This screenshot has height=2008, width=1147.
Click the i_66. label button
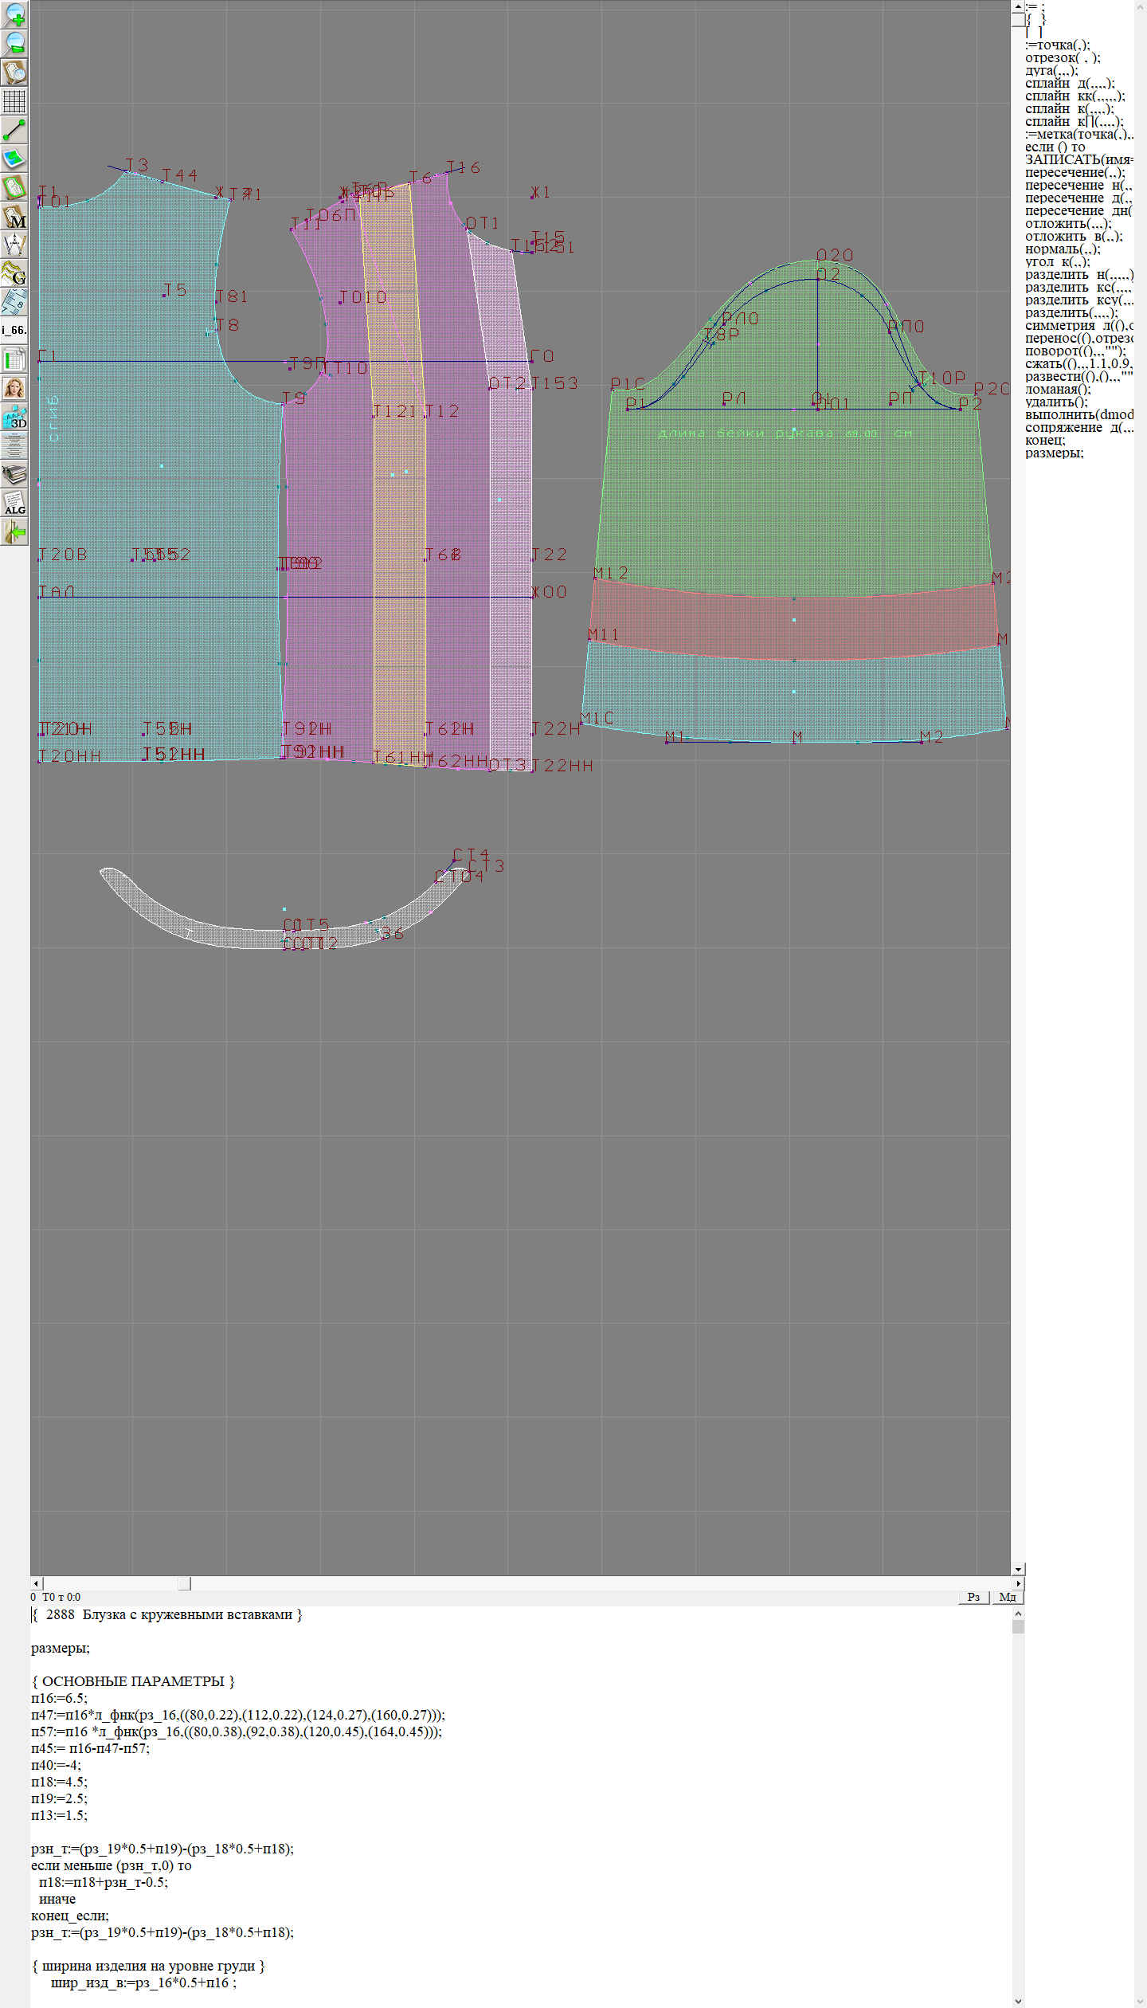14,330
